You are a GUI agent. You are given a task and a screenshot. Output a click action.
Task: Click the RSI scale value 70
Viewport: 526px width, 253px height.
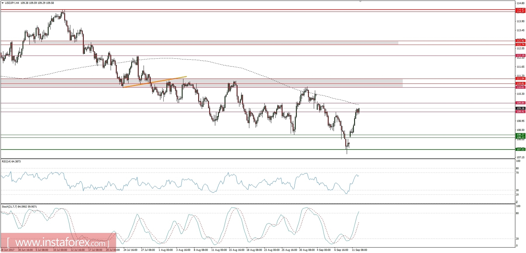pyautogui.click(x=517, y=173)
